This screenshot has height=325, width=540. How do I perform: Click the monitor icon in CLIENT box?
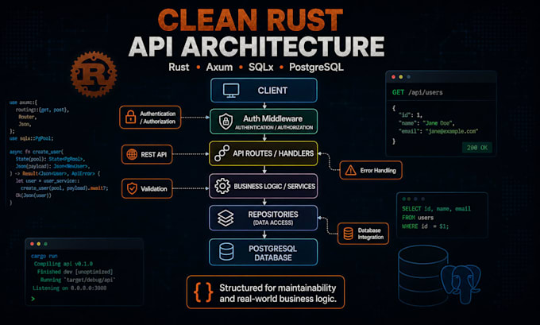(231, 91)
